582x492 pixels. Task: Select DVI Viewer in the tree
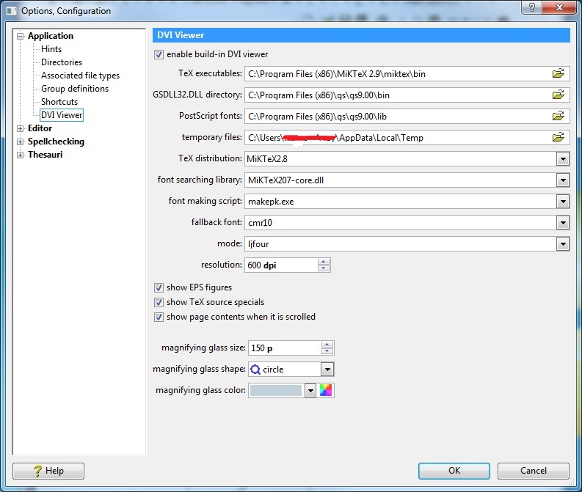pyautogui.click(x=62, y=115)
